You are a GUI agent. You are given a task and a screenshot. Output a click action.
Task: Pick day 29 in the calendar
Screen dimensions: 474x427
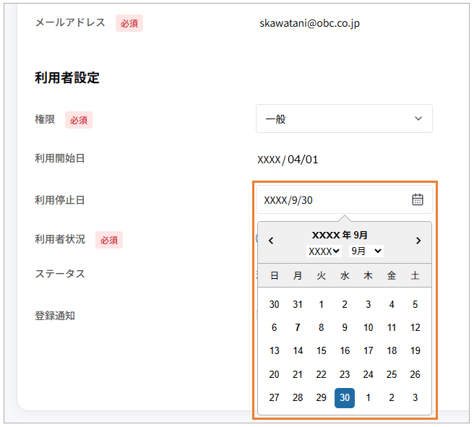tap(321, 397)
